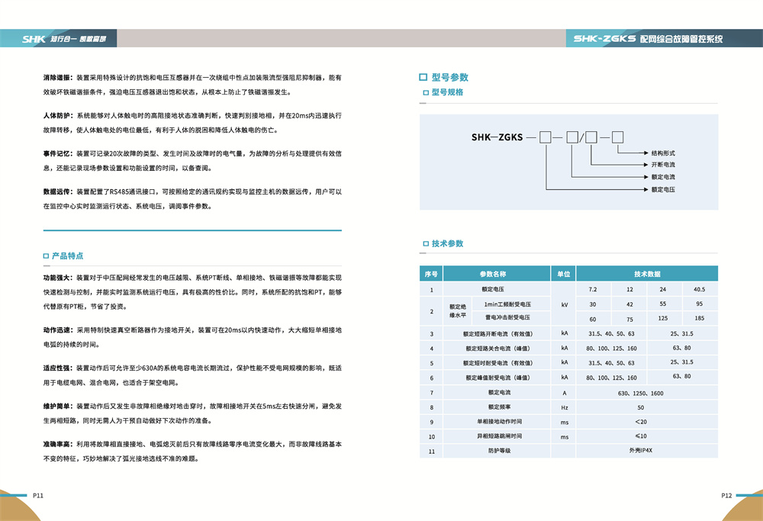Screen dimensions: 763x521
Task: Click "63、80" in row 6
Action: tap(681, 377)
